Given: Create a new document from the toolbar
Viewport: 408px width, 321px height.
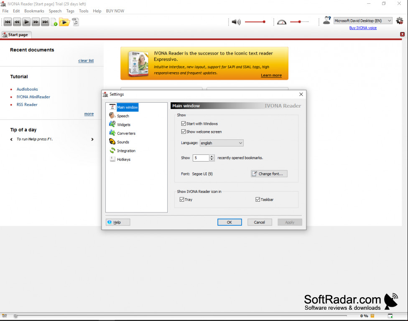Looking at the screenshot, I should pos(54,22).
